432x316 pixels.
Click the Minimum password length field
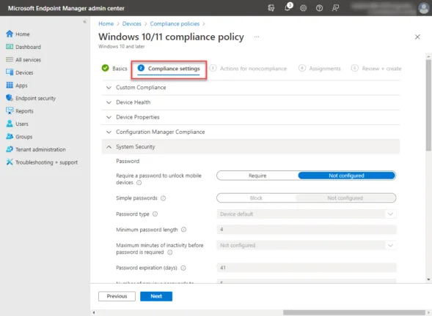point(307,230)
